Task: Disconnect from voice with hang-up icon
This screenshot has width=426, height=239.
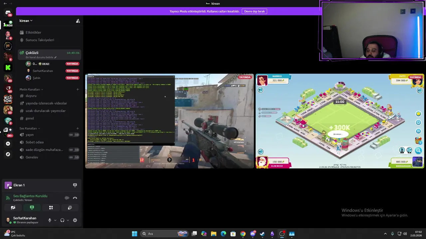Action: click(75, 198)
